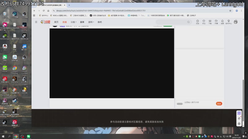Image resolution: width=248 pixels, height=139 pixels.
Task: Open the 关注 follow heart icon
Action: 204,22
